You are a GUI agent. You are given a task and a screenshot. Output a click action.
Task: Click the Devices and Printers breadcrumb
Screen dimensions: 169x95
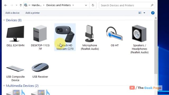pyautogui.click(x=58, y=5)
